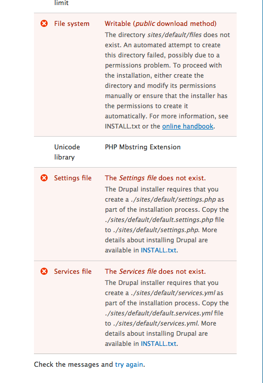Click the default.services.yml file path text
The height and width of the screenshot is (383, 263).
[x=159, y=313]
